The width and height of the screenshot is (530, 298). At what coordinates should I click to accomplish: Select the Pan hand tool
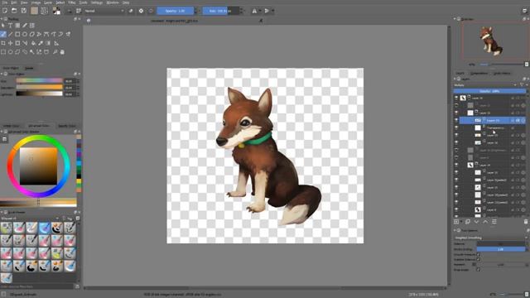coord(62,52)
